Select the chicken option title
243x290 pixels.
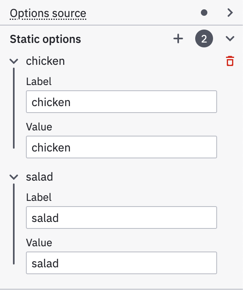tap(45, 61)
